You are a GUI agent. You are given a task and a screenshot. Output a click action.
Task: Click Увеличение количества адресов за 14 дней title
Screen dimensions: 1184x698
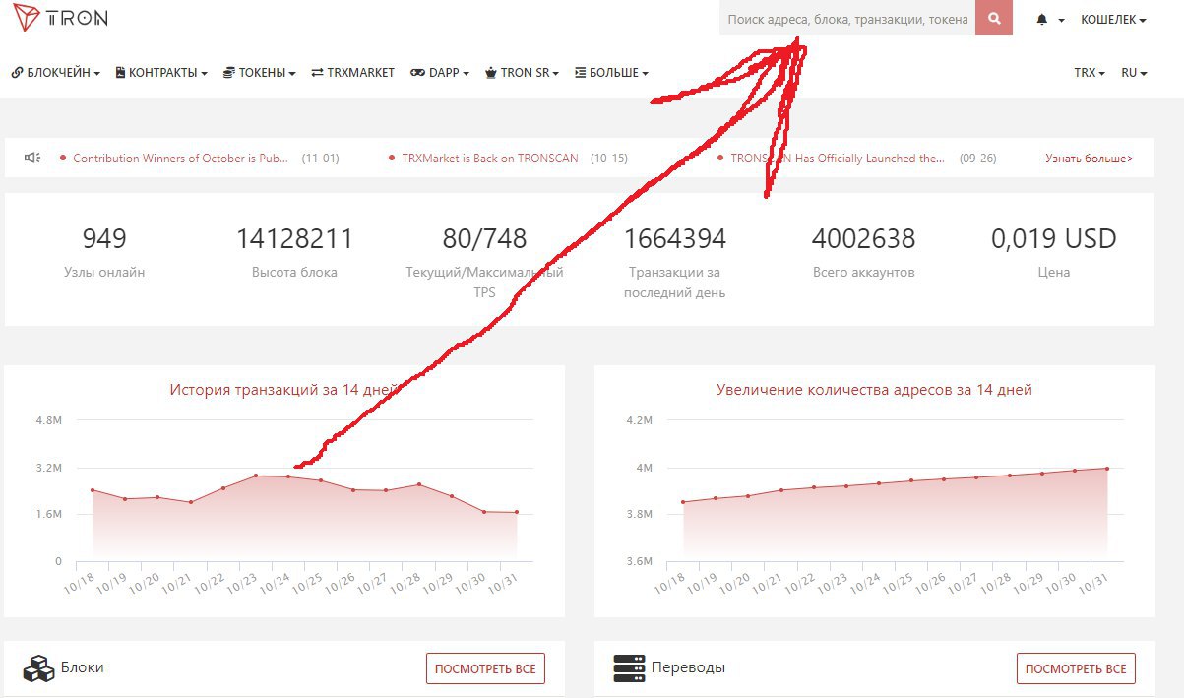tap(874, 390)
